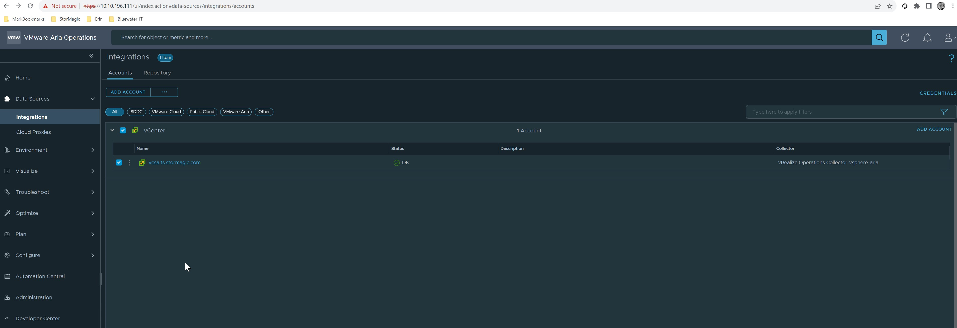Click the browser back arrow
Image resolution: width=957 pixels, height=328 pixels.
pyautogui.click(x=6, y=6)
